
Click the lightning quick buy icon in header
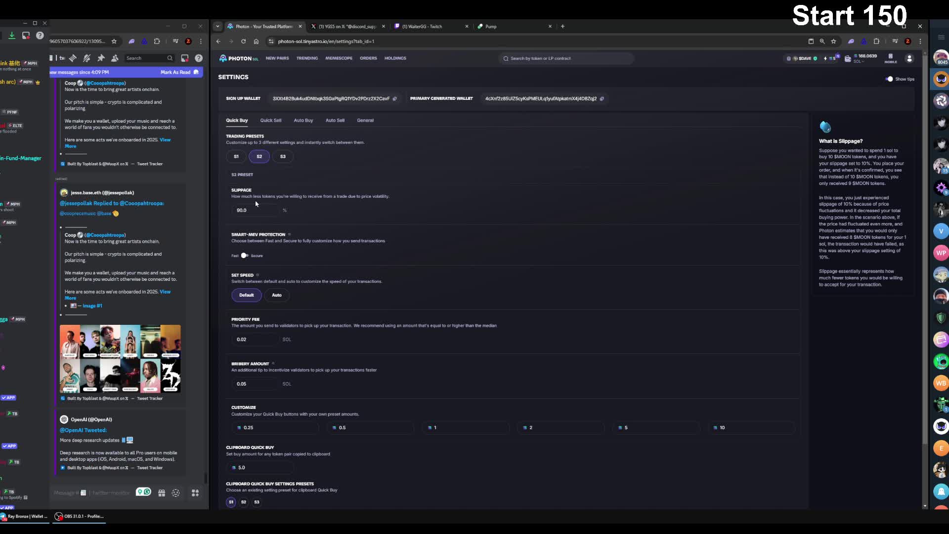pos(825,58)
